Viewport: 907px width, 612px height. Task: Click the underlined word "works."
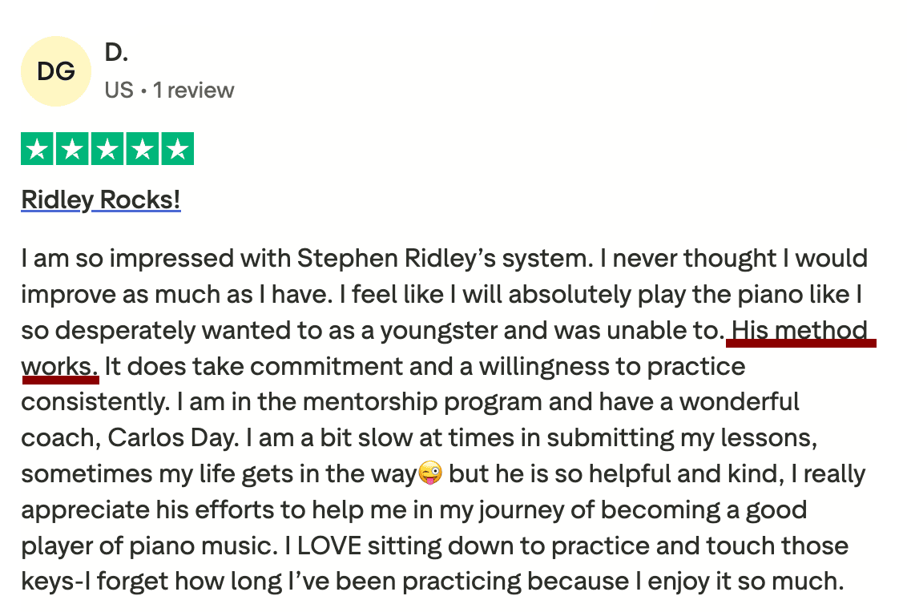[x=59, y=367]
